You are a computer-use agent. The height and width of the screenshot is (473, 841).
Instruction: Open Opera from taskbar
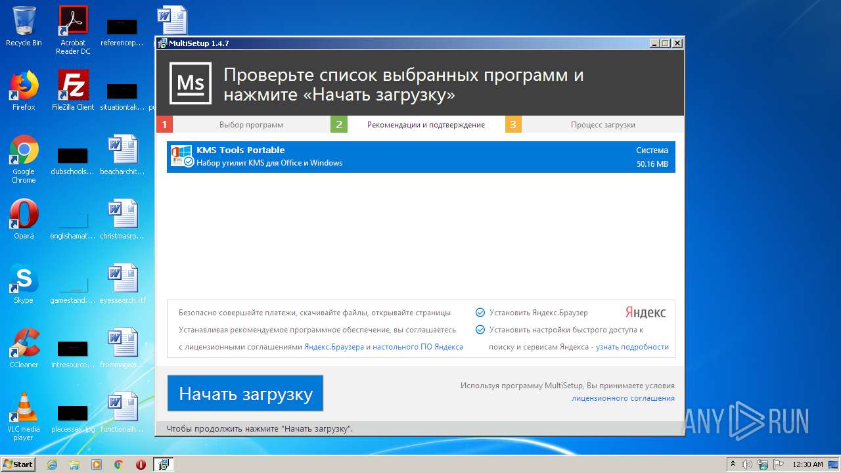click(x=141, y=464)
